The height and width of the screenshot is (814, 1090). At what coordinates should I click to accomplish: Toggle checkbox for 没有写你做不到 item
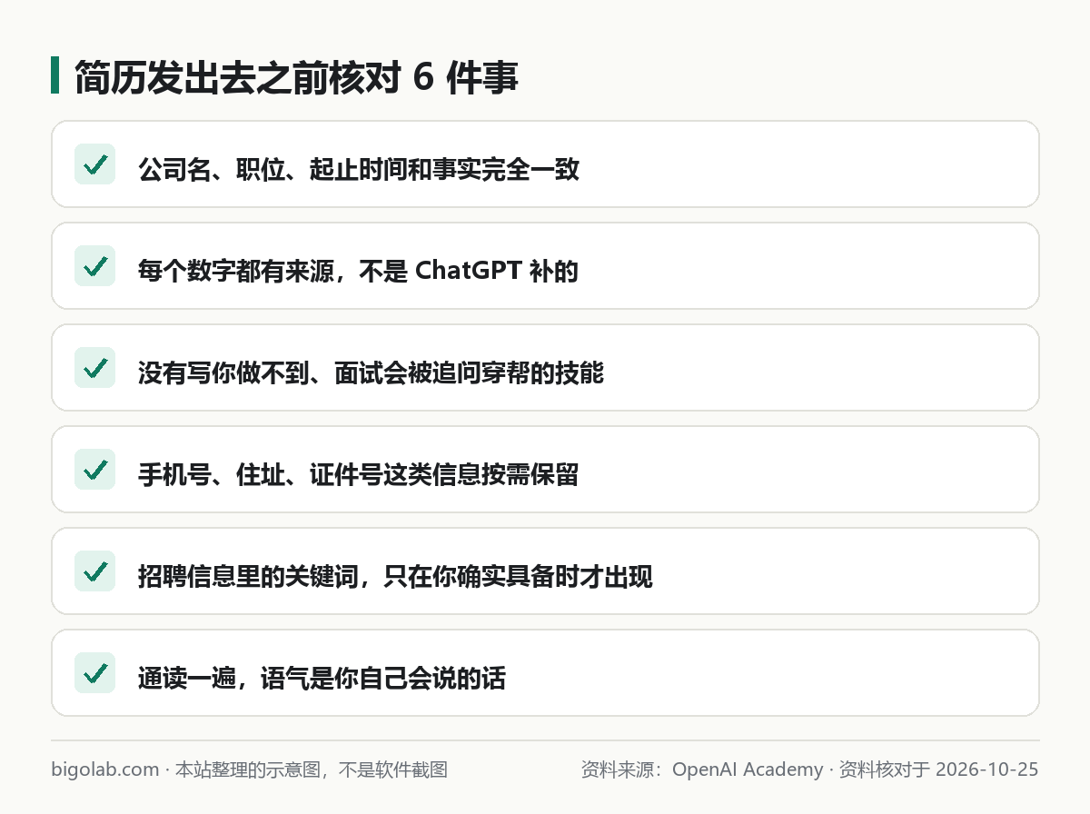94,368
